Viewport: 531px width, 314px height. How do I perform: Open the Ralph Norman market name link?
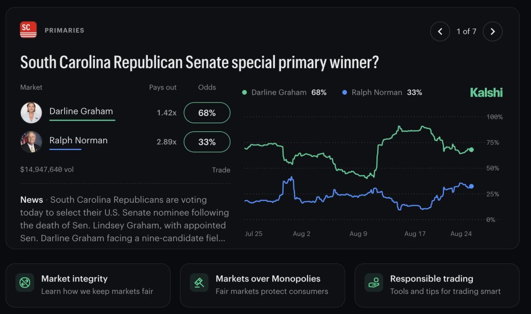tap(79, 140)
